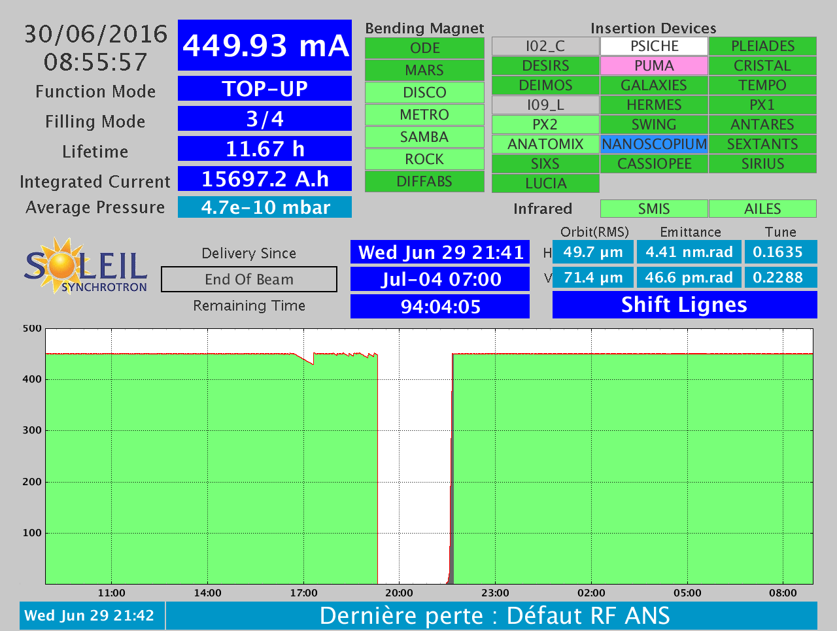Click the 3/4 filling mode value
This screenshot has width=837, height=631.
click(265, 118)
